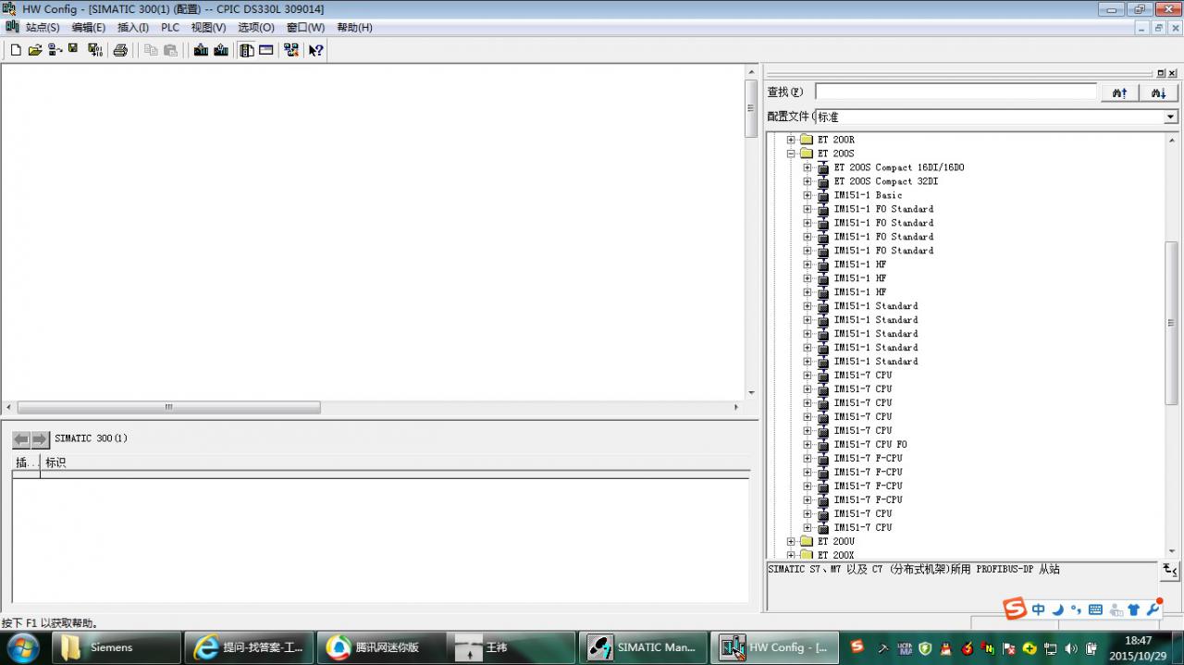Screen dimensions: 1184x665
Task: Open the 窗口(W) menu
Action: tap(305, 28)
